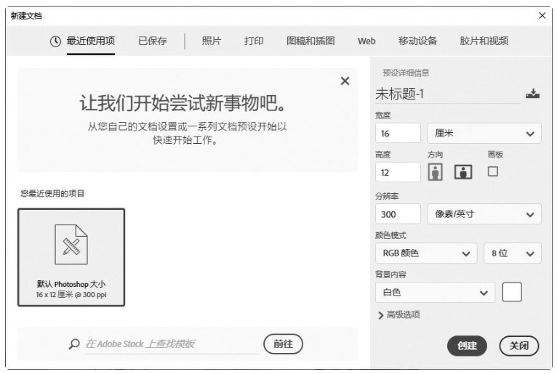This screenshot has height=374, width=557.
Task: Select the 默认 Photoshop 大小 preset thumbnail
Action: pos(71,257)
